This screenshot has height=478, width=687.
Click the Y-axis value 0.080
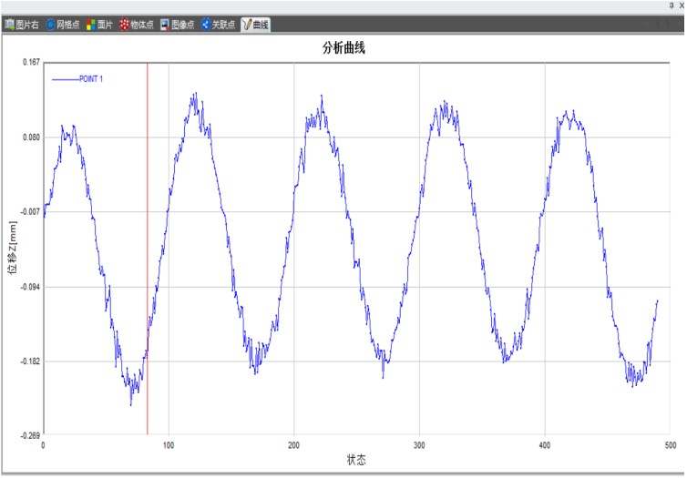[x=32, y=137]
